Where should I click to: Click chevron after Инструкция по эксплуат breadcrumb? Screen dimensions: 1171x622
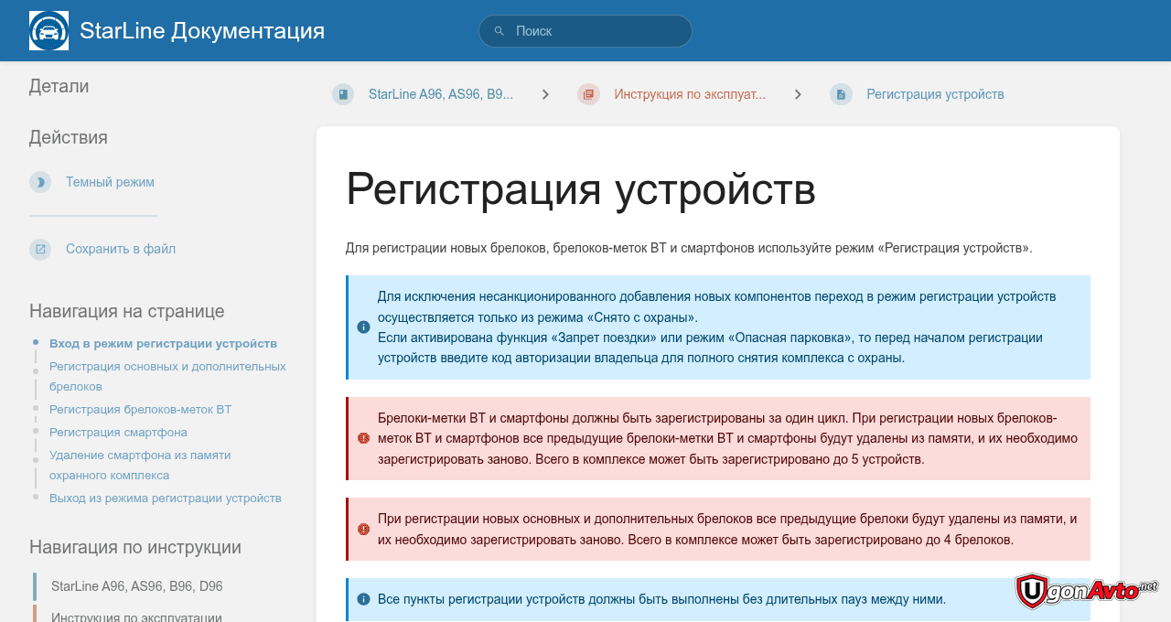[x=798, y=94]
